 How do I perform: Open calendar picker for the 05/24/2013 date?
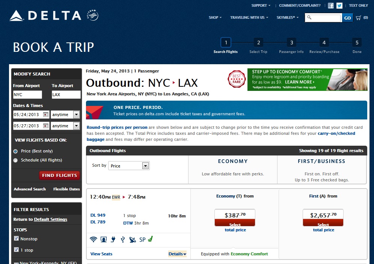pos(46,115)
